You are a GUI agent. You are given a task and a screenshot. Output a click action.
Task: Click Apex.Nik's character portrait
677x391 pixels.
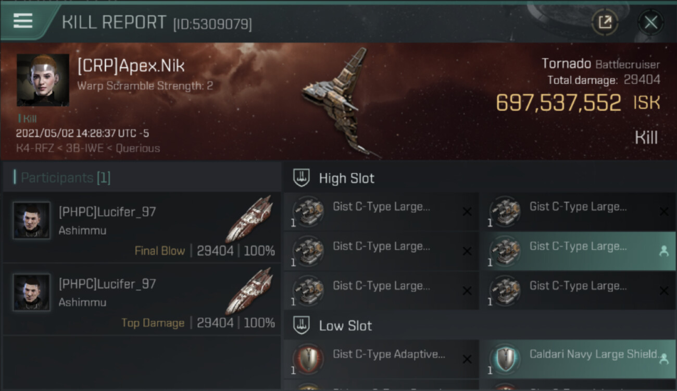coord(43,80)
